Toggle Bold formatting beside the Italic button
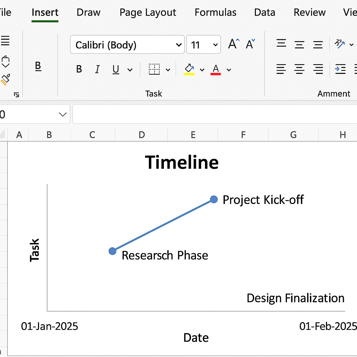Image resolution: width=357 pixels, height=357 pixels. pos(79,69)
